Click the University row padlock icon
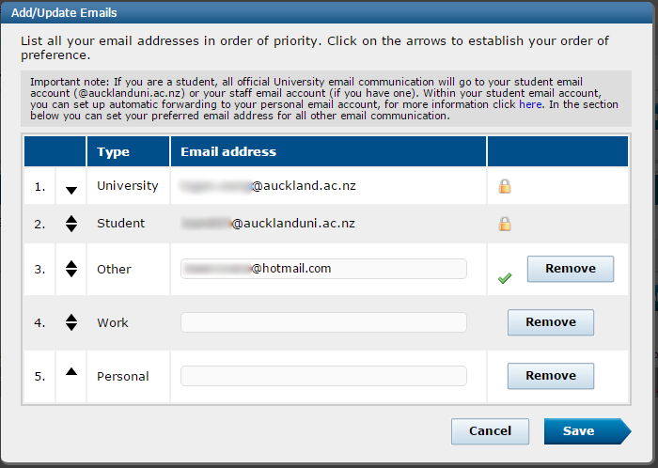Image resolution: width=658 pixels, height=468 pixels. point(505,186)
